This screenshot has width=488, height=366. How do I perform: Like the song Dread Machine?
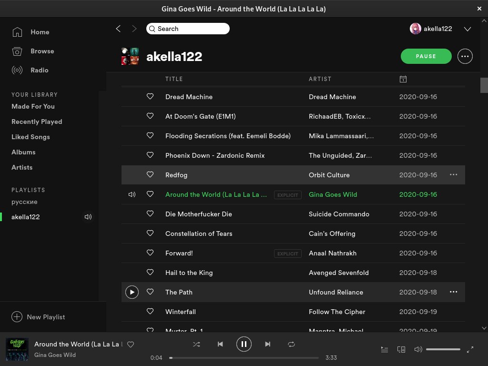[x=150, y=96]
